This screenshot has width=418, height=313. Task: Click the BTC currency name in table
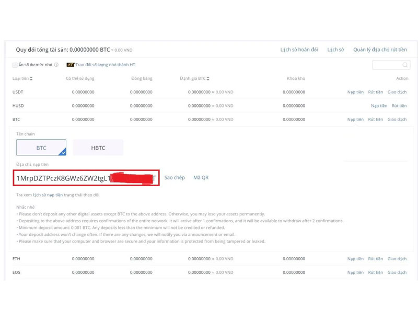[16, 119]
